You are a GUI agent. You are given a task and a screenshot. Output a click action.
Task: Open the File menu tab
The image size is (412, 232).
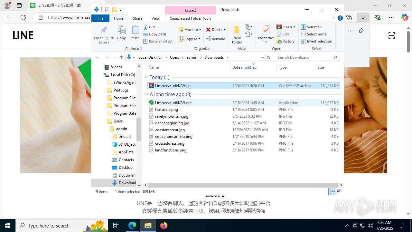pyautogui.click(x=100, y=18)
